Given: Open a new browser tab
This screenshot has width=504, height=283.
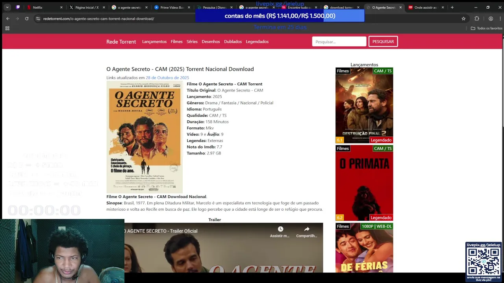Looking at the screenshot, I should point(452,7).
